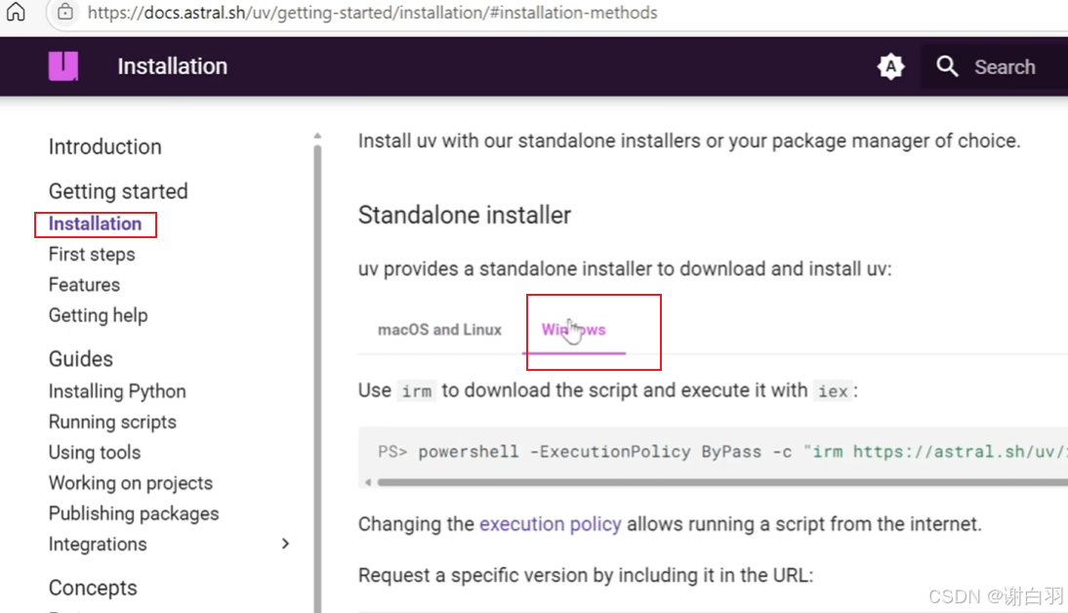
Task: Click the site security lock icon
Action: click(x=64, y=13)
